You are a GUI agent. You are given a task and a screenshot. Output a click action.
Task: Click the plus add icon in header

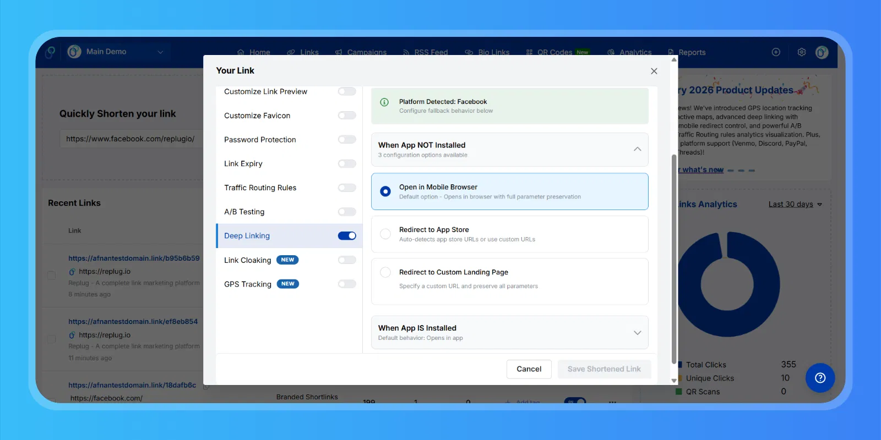click(776, 52)
